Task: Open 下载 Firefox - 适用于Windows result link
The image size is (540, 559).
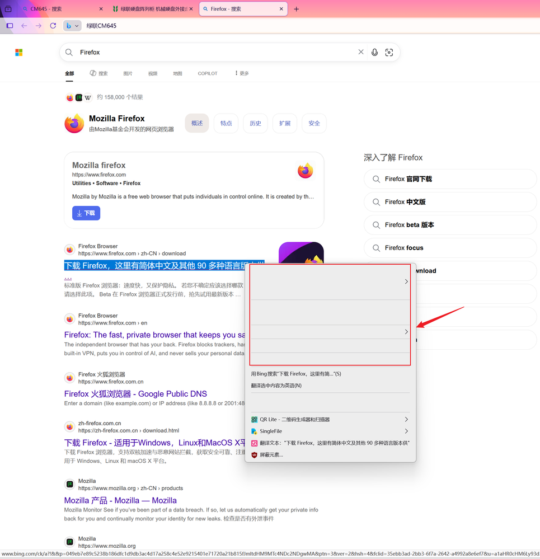Action: (x=154, y=443)
